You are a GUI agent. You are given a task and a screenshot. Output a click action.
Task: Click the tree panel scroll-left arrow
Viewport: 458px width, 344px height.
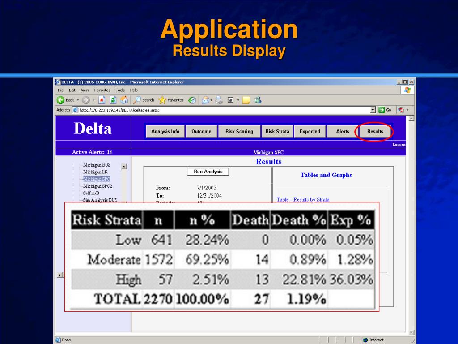point(60,275)
